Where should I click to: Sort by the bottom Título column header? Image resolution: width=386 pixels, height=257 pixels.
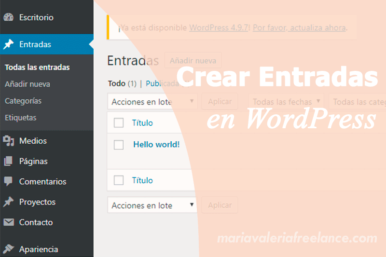142,180
